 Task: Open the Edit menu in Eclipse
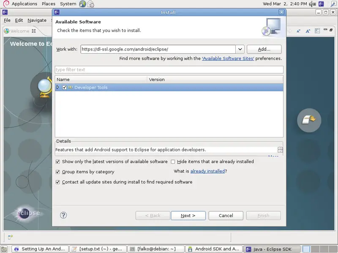pos(19,20)
